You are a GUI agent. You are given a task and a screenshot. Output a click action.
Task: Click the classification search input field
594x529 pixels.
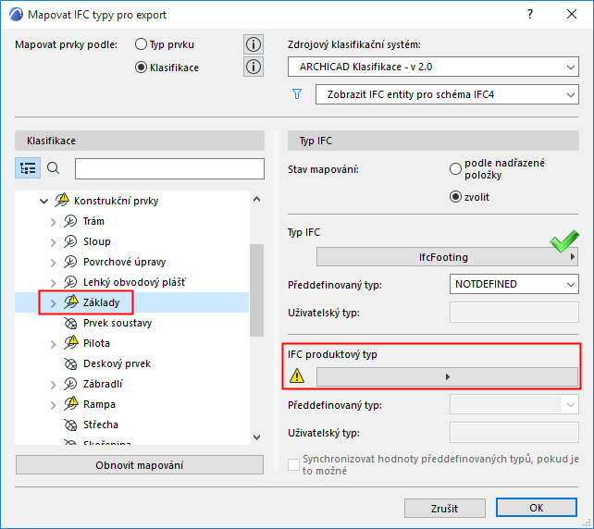(x=162, y=168)
